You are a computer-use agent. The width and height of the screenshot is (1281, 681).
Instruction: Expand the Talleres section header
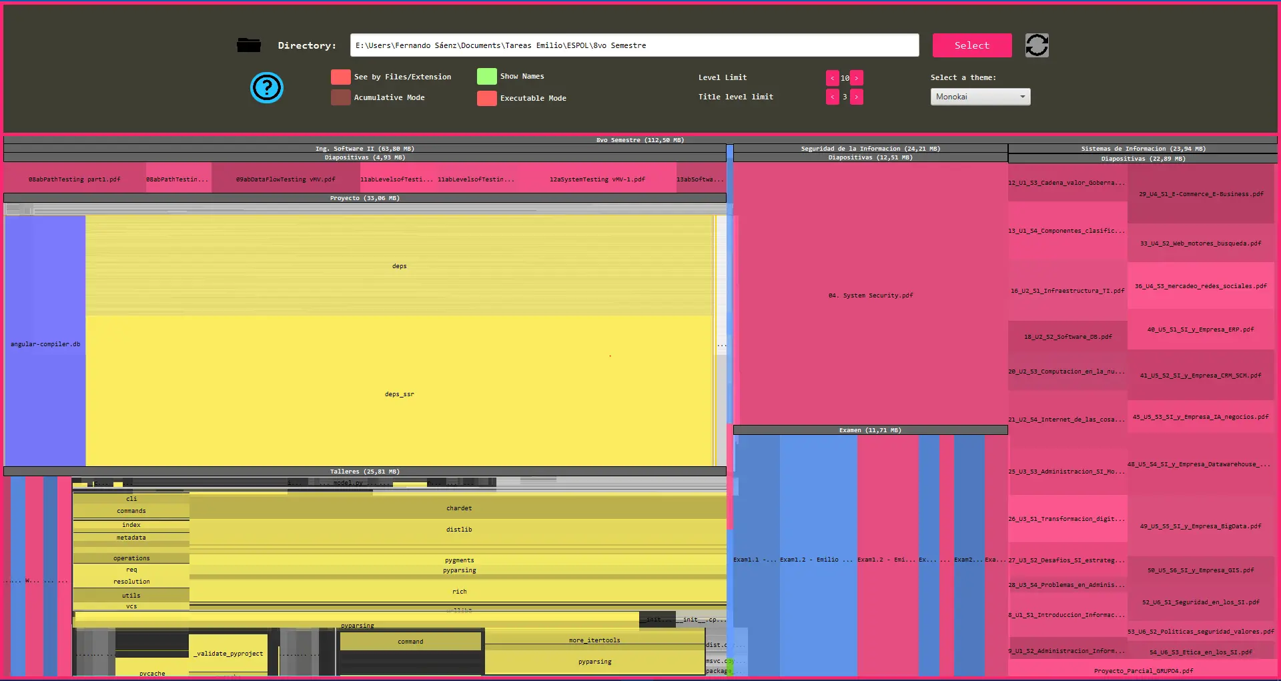pyautogui.click(x=364, y=471)
